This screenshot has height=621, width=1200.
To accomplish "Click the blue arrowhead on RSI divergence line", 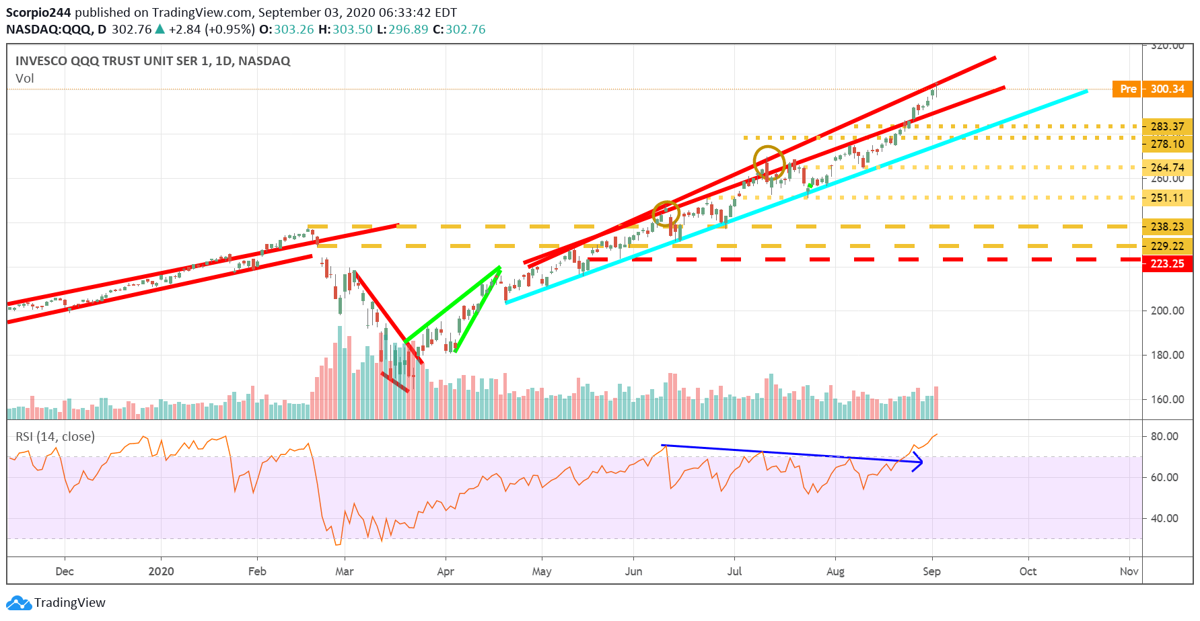I will click(x=917, y=462).
